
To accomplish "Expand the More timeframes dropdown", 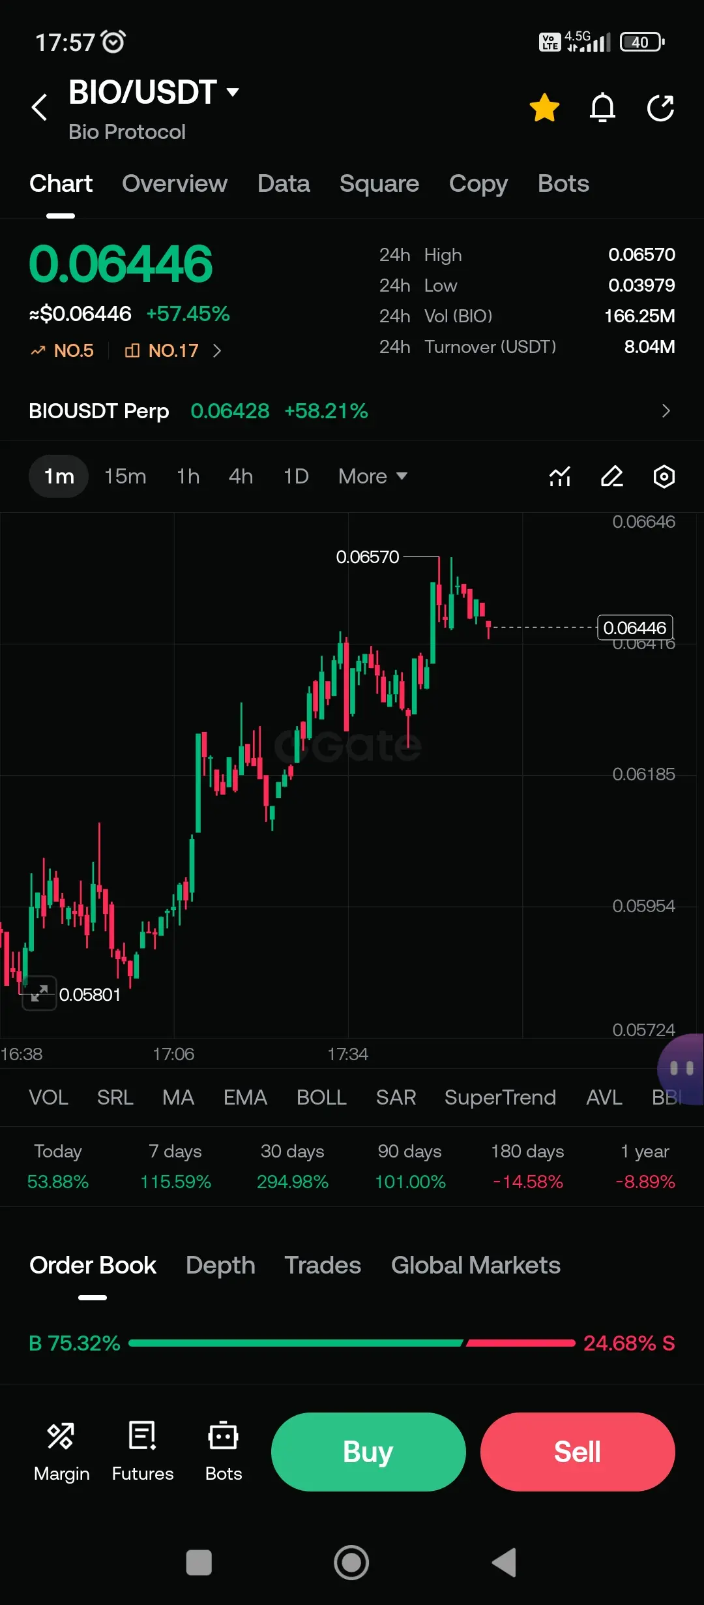I will point(373,476).
